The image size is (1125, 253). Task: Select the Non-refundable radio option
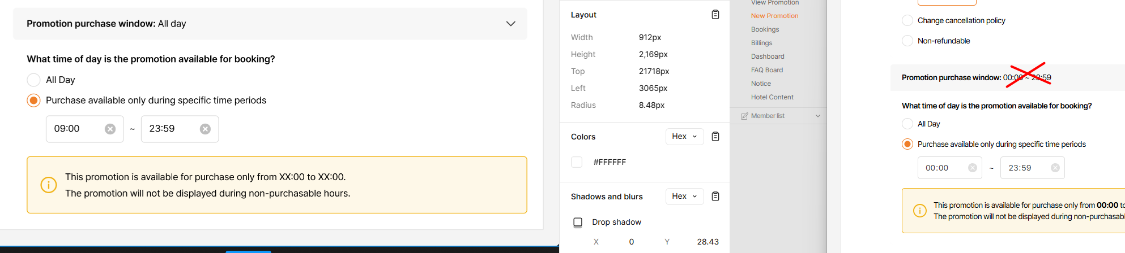pos(907,41)
